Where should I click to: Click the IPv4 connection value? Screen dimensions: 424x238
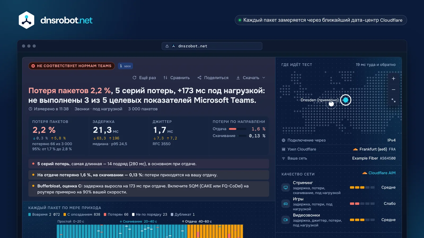pyautogui.click(x=391, y=140)
